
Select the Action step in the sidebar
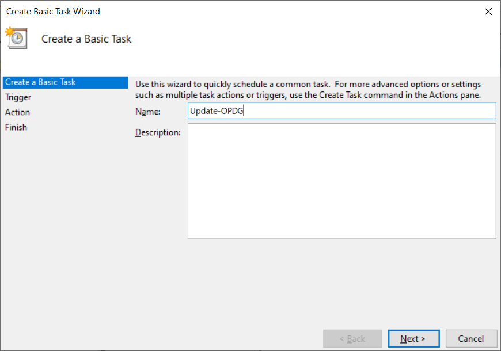(17, 112)
